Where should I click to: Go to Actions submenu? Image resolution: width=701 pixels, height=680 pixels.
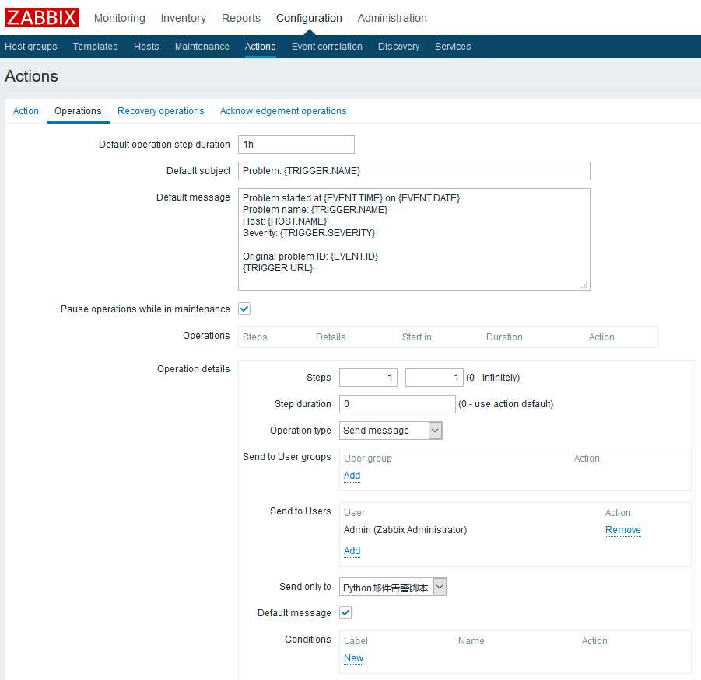260,47
